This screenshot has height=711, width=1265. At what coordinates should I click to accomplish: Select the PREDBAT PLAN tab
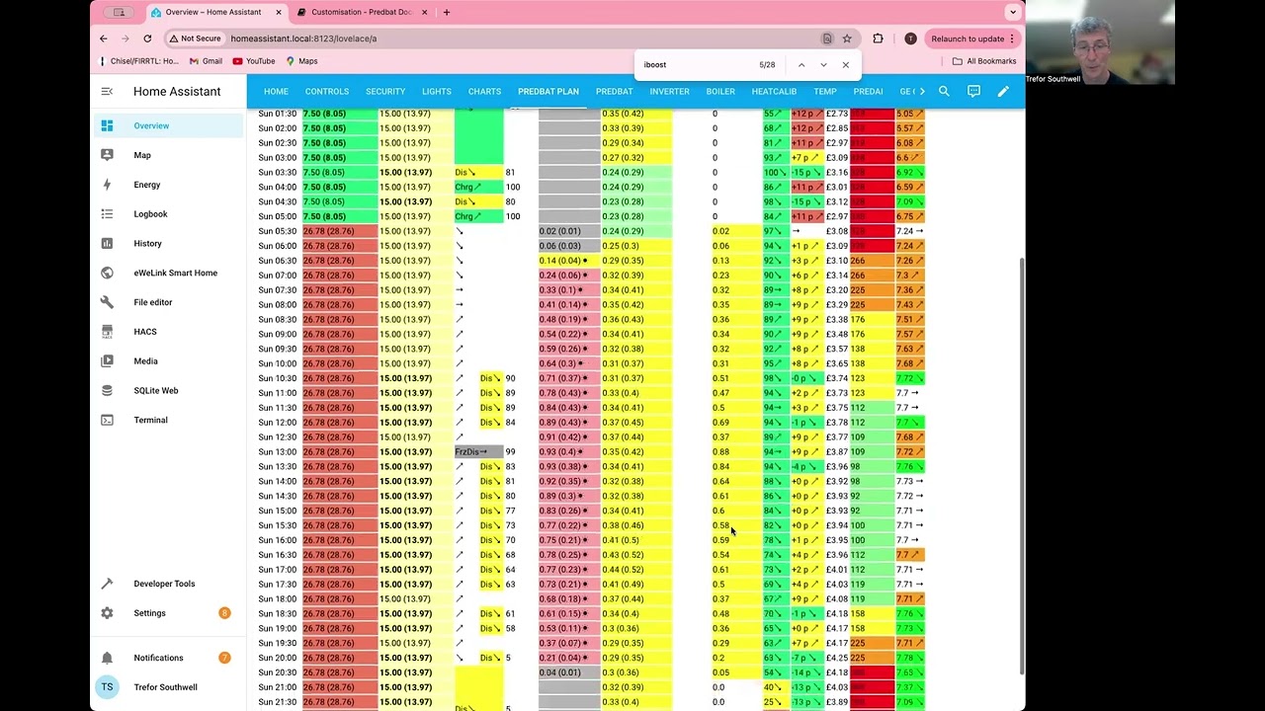click(x=548, y=92)
